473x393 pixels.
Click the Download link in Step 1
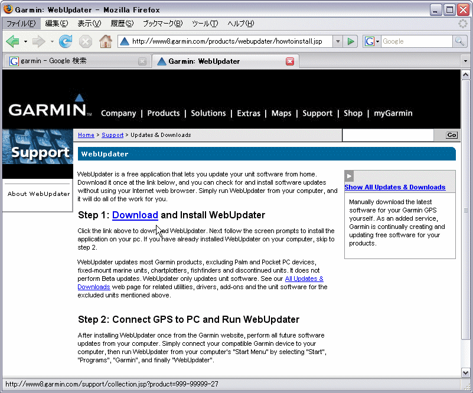click(135, 215)
